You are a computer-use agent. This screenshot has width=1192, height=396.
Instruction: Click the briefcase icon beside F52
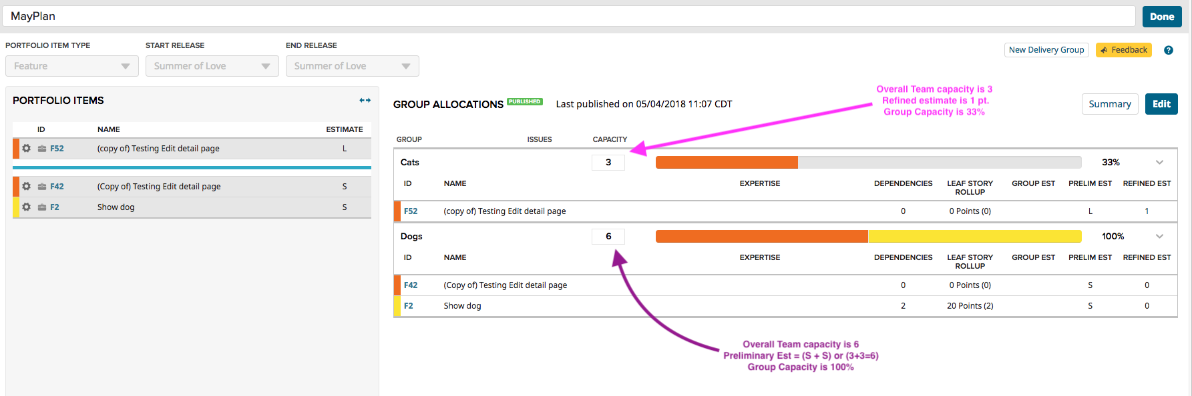coord(42,149)
